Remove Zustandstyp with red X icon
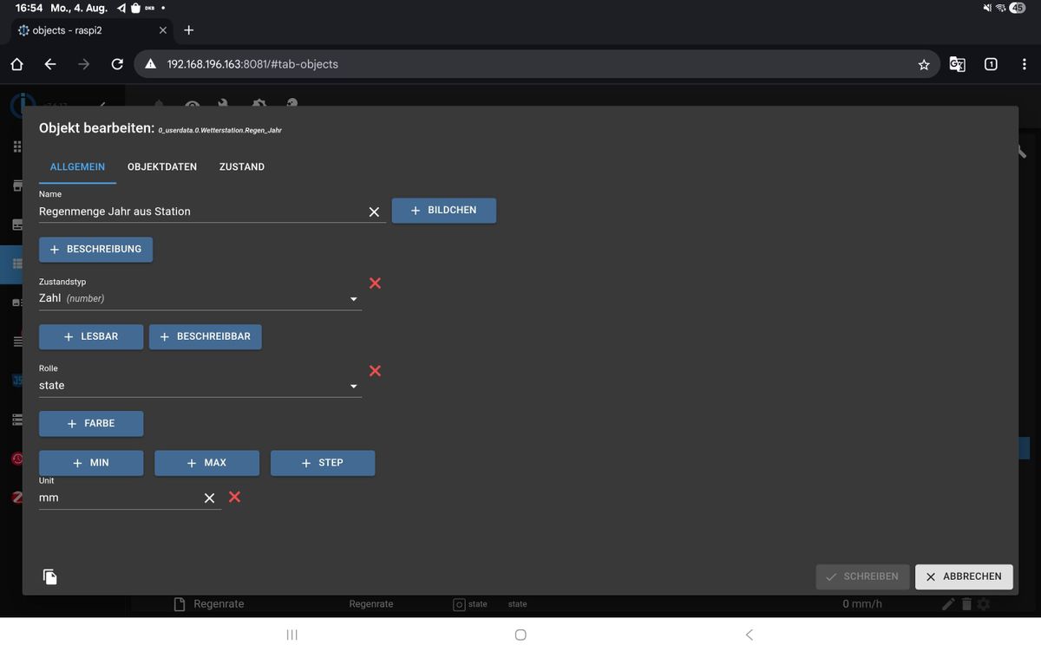1041x651 pixels. [375, 283]
